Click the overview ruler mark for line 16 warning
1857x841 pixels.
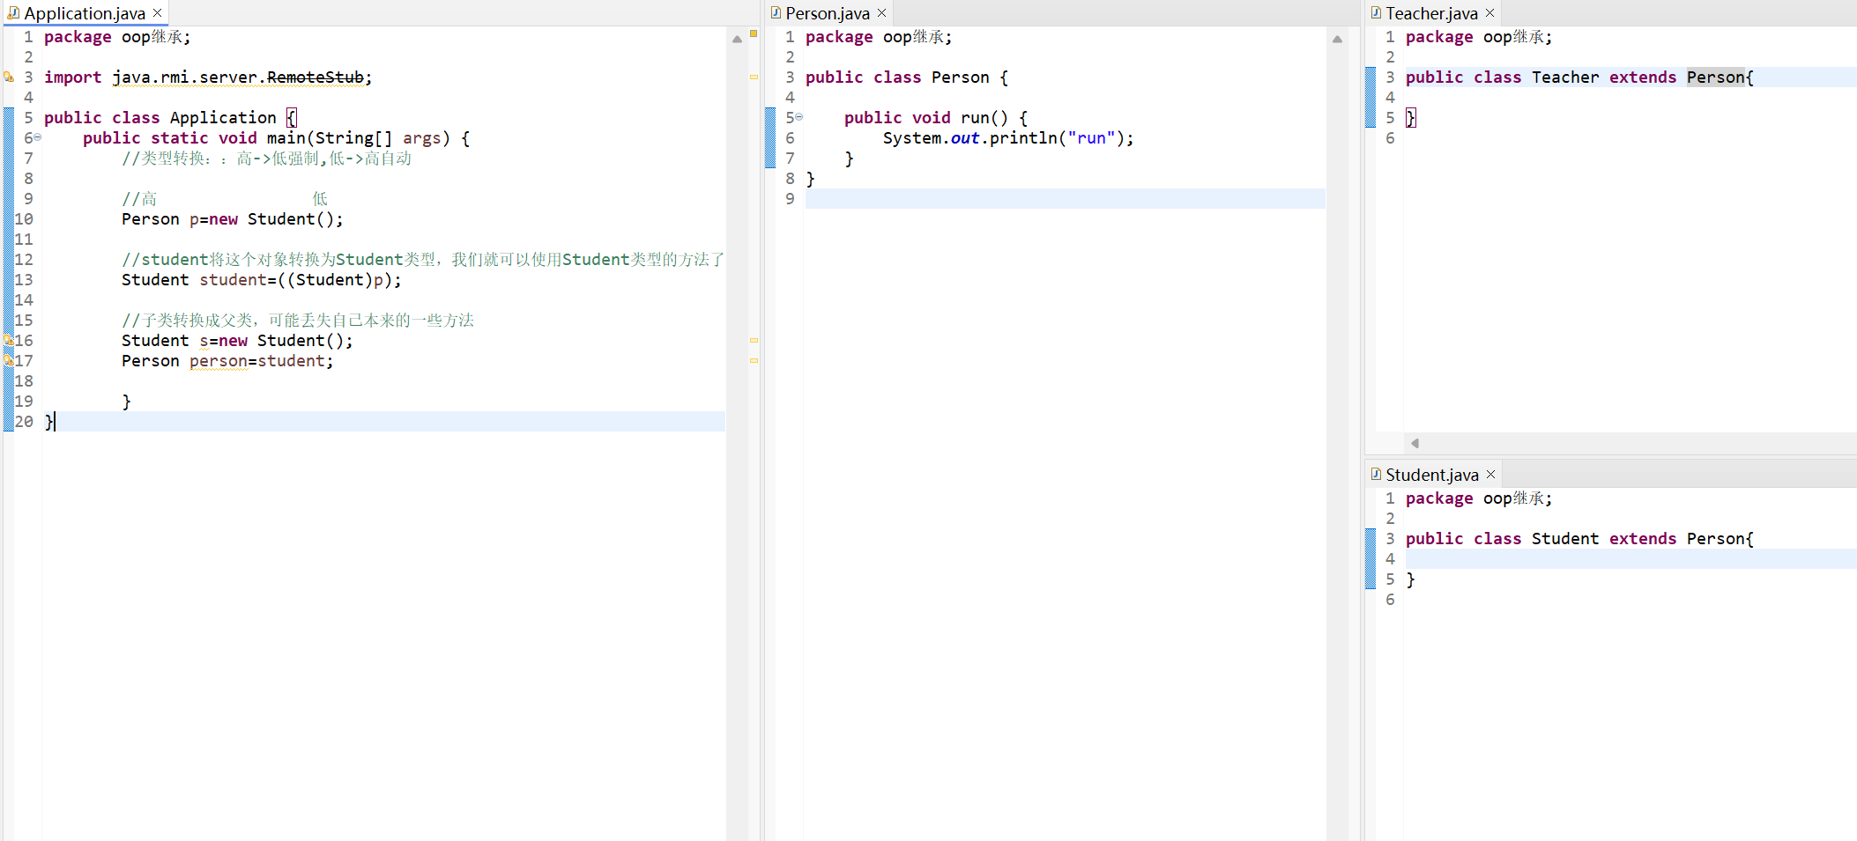click(x=754, y=340)
